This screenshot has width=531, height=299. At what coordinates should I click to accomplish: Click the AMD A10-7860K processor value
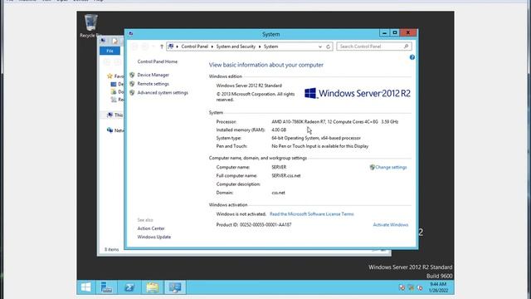pyautogui.click(x=335, y=122)
